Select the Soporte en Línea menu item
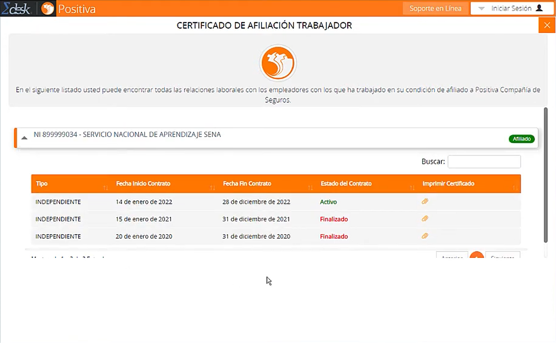Image resolution: width=556 pixels, height=343 pixels. tap(435, 8)
